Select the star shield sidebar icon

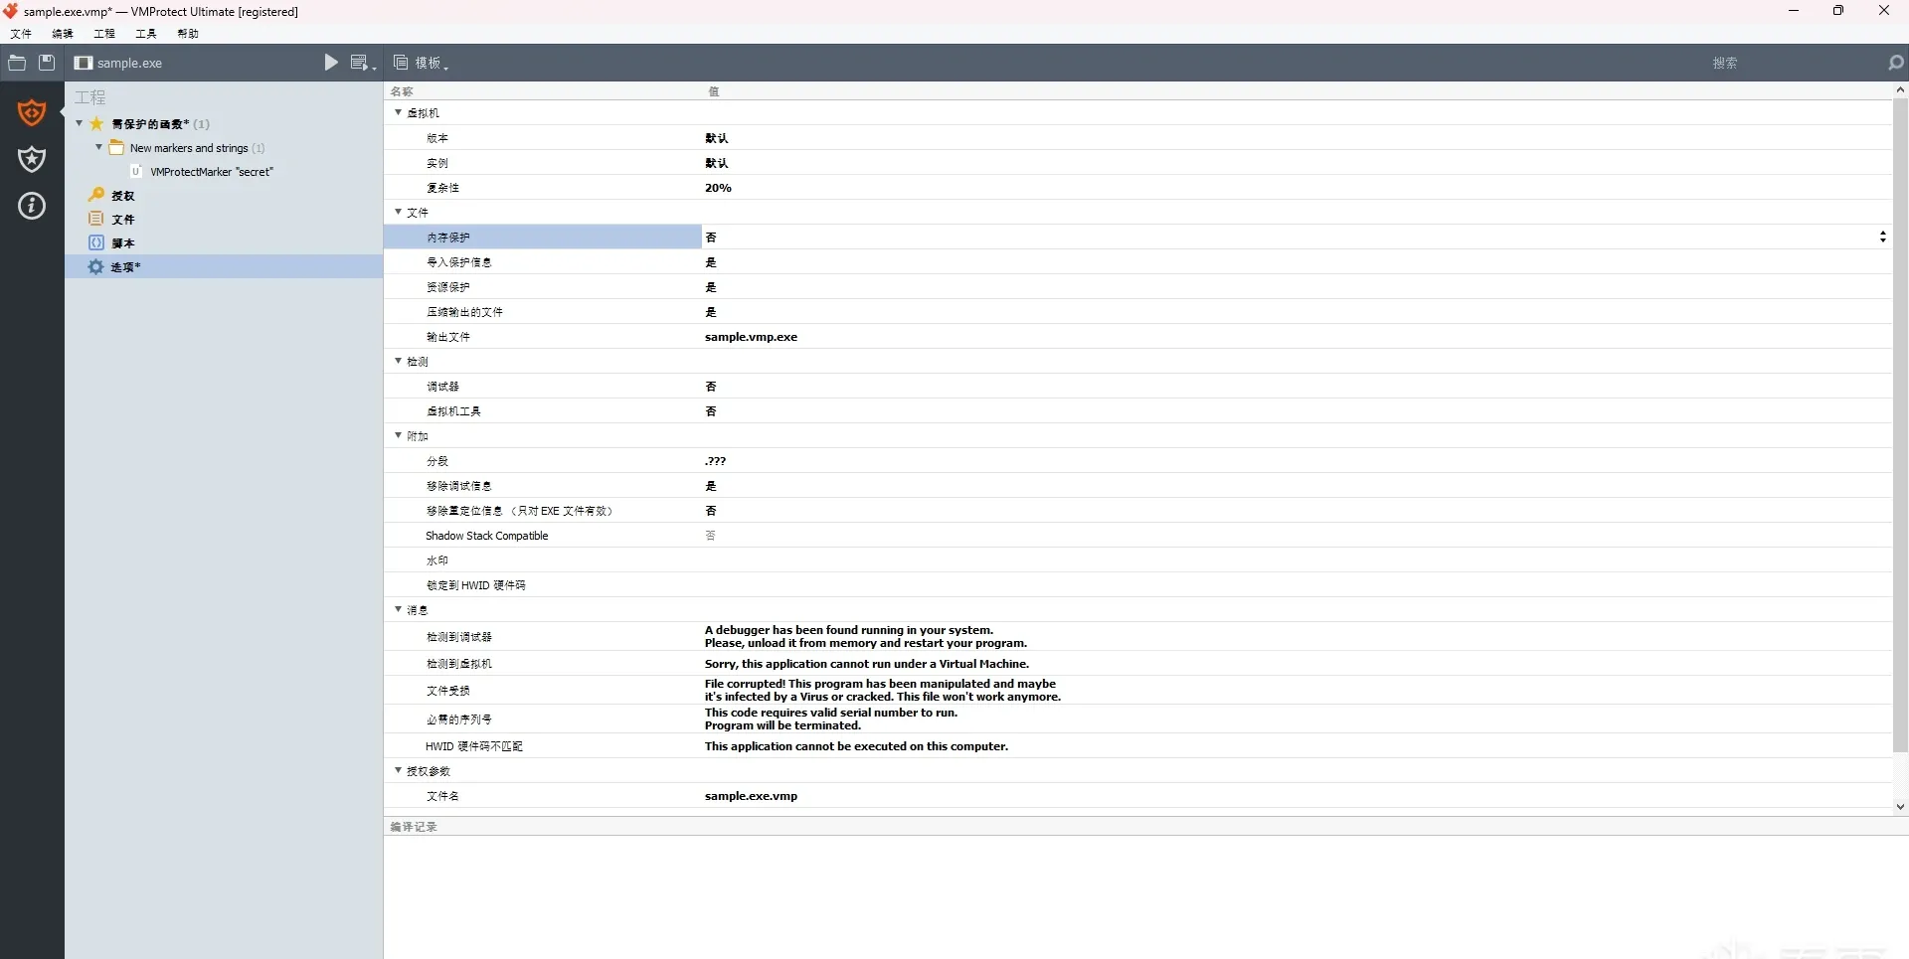[32, 159]
